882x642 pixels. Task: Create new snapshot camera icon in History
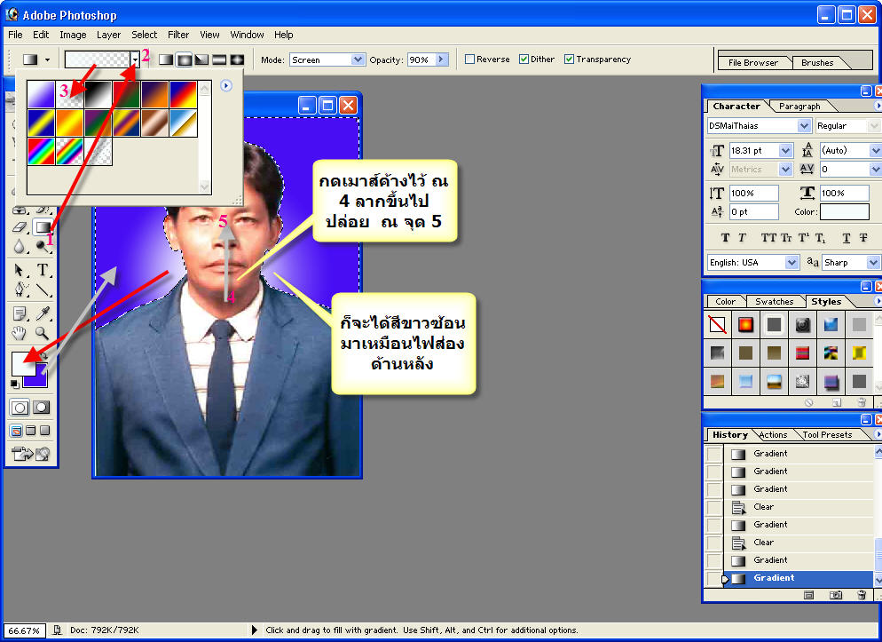836,595
